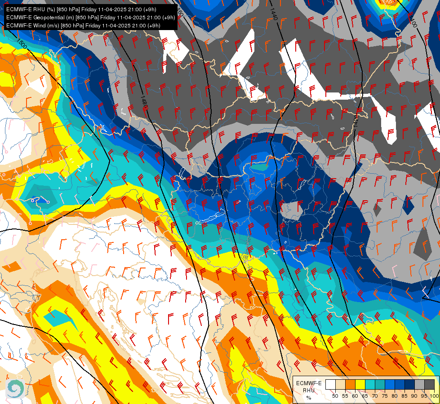Click the legend tick label 60
The image size is (440, 404).
(355, 396)
